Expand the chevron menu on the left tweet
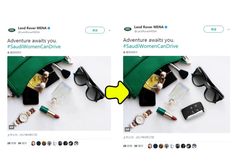Viewport: 235px width, 168px height. pos(110,30)
